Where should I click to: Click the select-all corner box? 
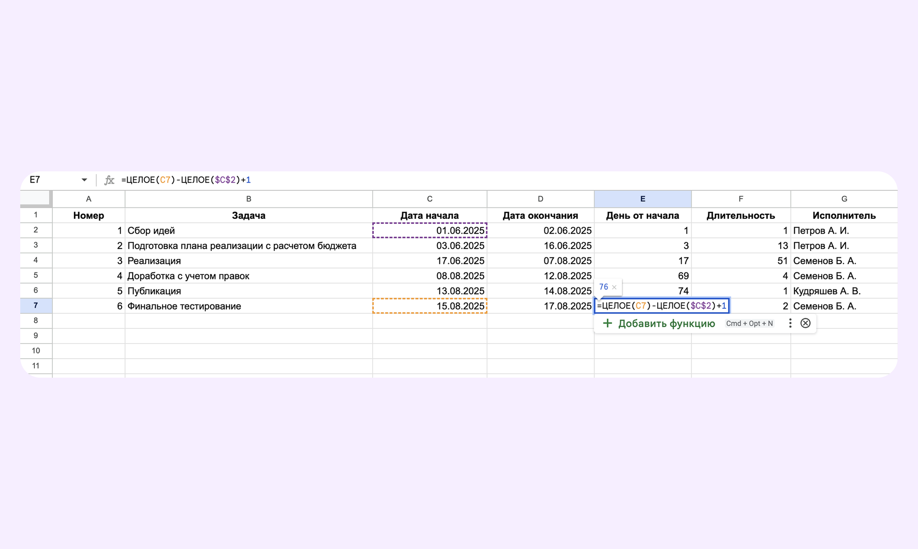click(36, 198)
